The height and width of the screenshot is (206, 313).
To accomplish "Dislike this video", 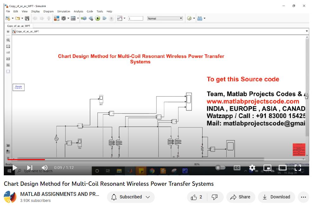I will pyautogui.click(x=215, y=197).
